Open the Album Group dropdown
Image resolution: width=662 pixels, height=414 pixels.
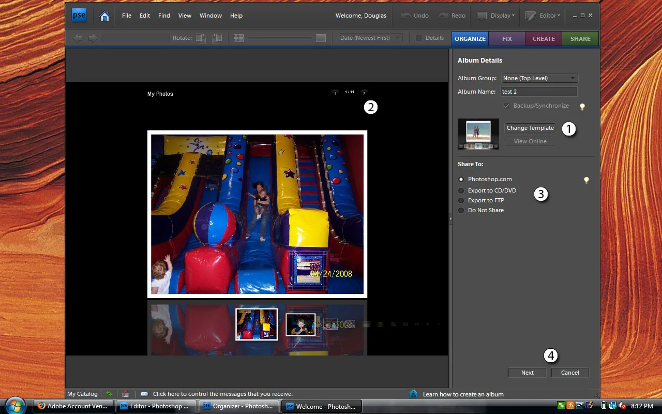[539, 78]
